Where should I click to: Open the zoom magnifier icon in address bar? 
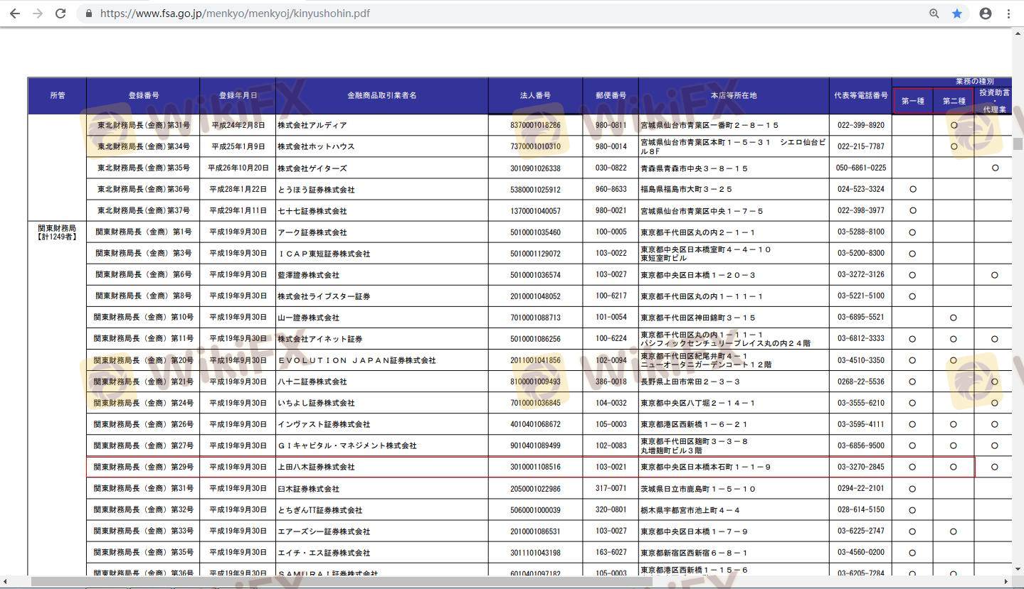(x=934, y=13)
